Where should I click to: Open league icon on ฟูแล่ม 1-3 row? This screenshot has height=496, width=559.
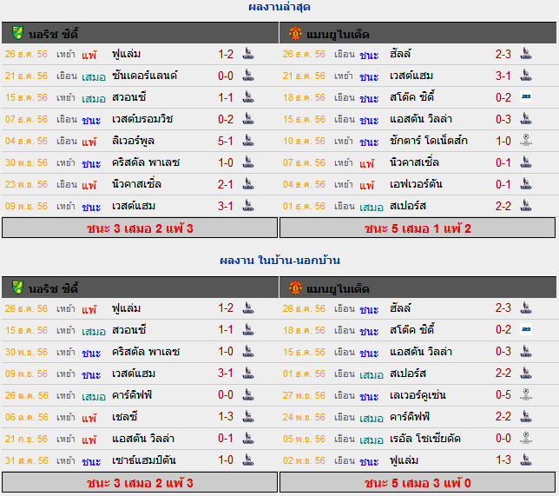pos(526,460)
